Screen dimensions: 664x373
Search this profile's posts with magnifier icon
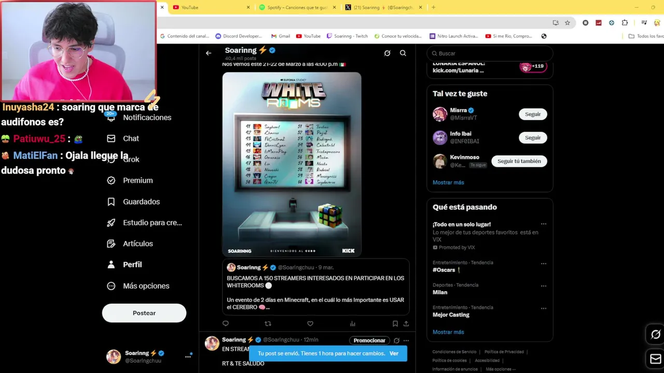pyautogui.click(x=403, y=53)
